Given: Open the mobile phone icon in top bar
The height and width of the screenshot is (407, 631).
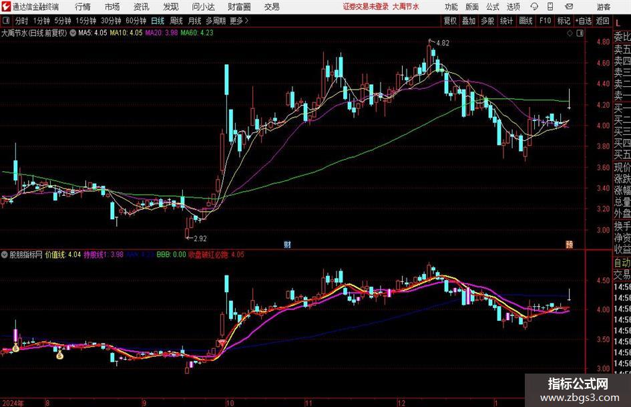Looking at the screenshot, I should 550,7.
